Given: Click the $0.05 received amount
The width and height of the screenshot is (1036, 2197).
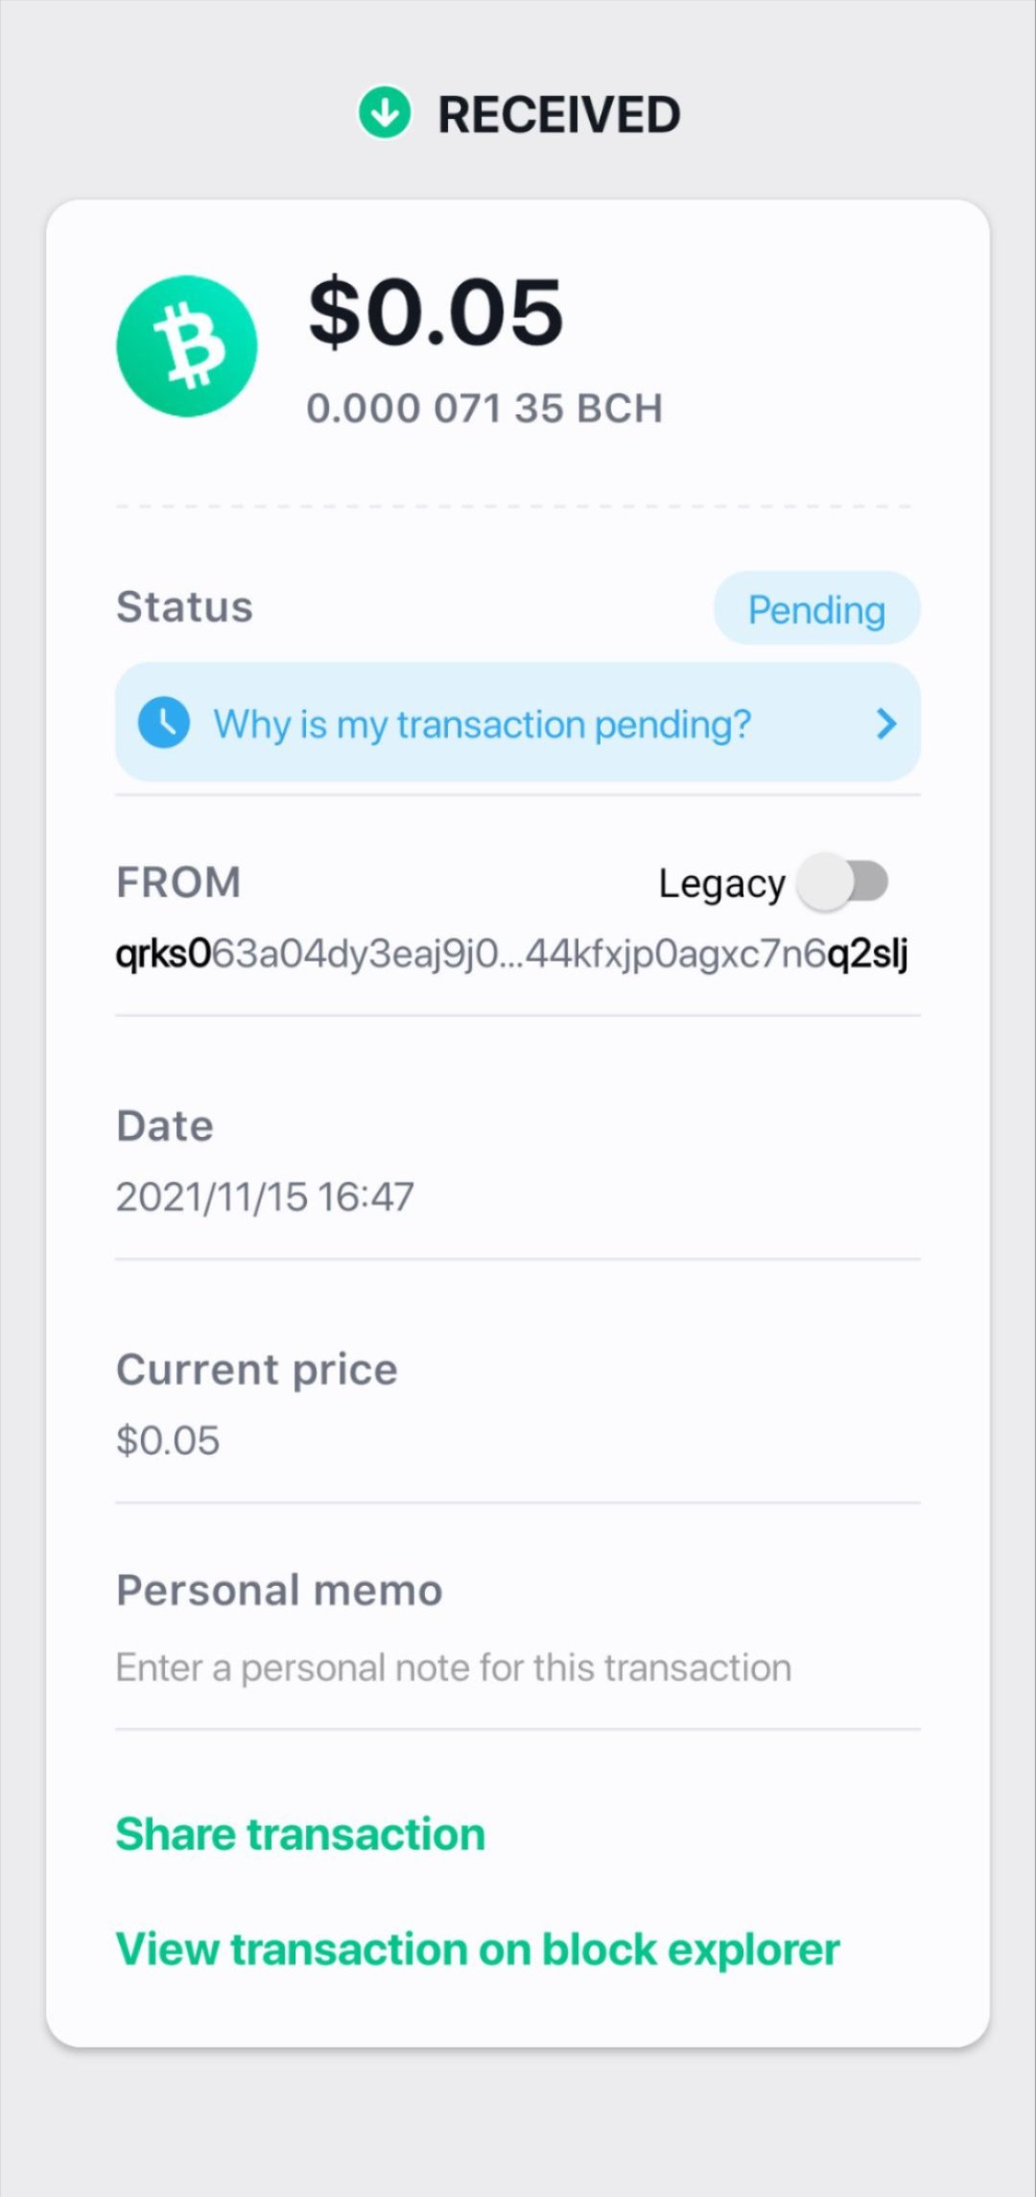Looking at the screenshot, I should point(436,312).
